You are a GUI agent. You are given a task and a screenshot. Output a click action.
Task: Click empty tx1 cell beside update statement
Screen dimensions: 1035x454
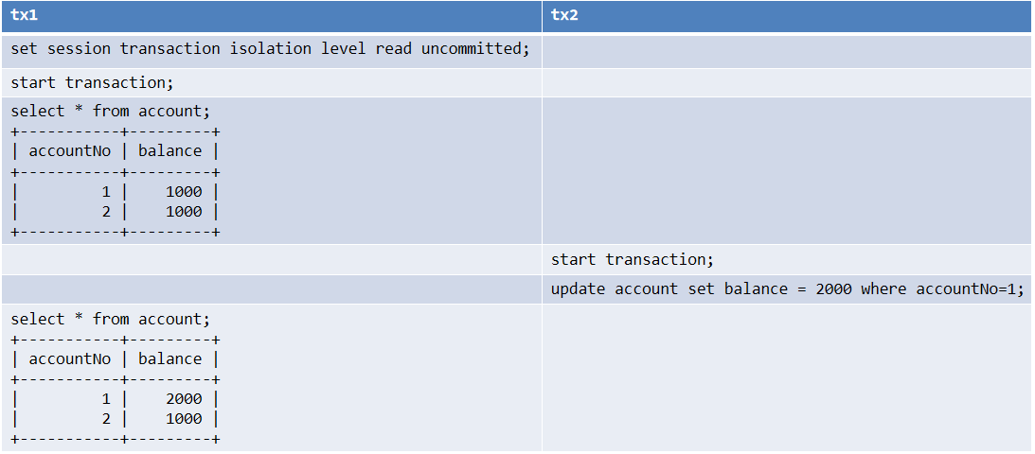click(271, 289)
